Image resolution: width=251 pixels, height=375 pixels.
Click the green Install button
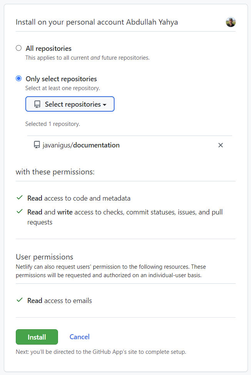[37, 337]
